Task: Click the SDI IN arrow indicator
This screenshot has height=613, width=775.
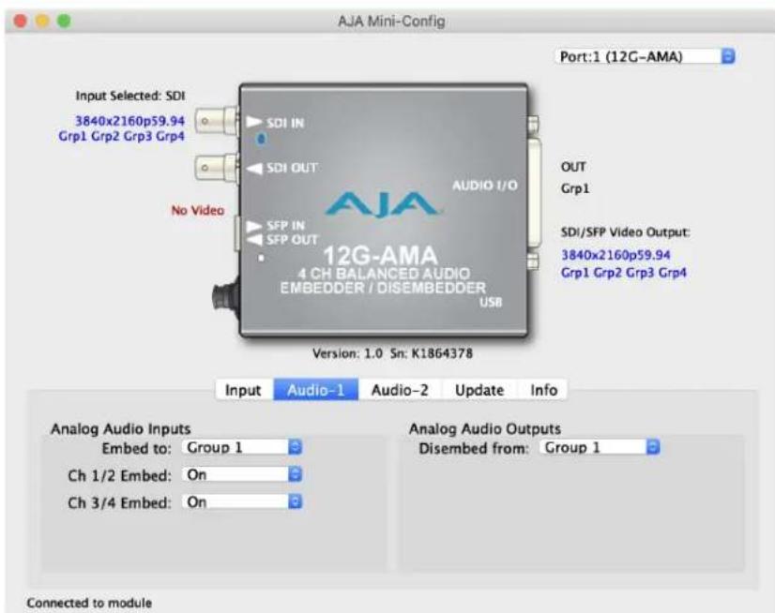Action: [x=253, y=122]
